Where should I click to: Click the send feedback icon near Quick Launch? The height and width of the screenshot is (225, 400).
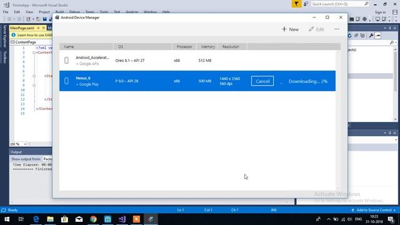pos(306,4)
